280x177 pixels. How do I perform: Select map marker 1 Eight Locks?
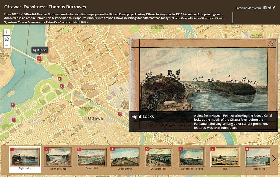(39, 59)
